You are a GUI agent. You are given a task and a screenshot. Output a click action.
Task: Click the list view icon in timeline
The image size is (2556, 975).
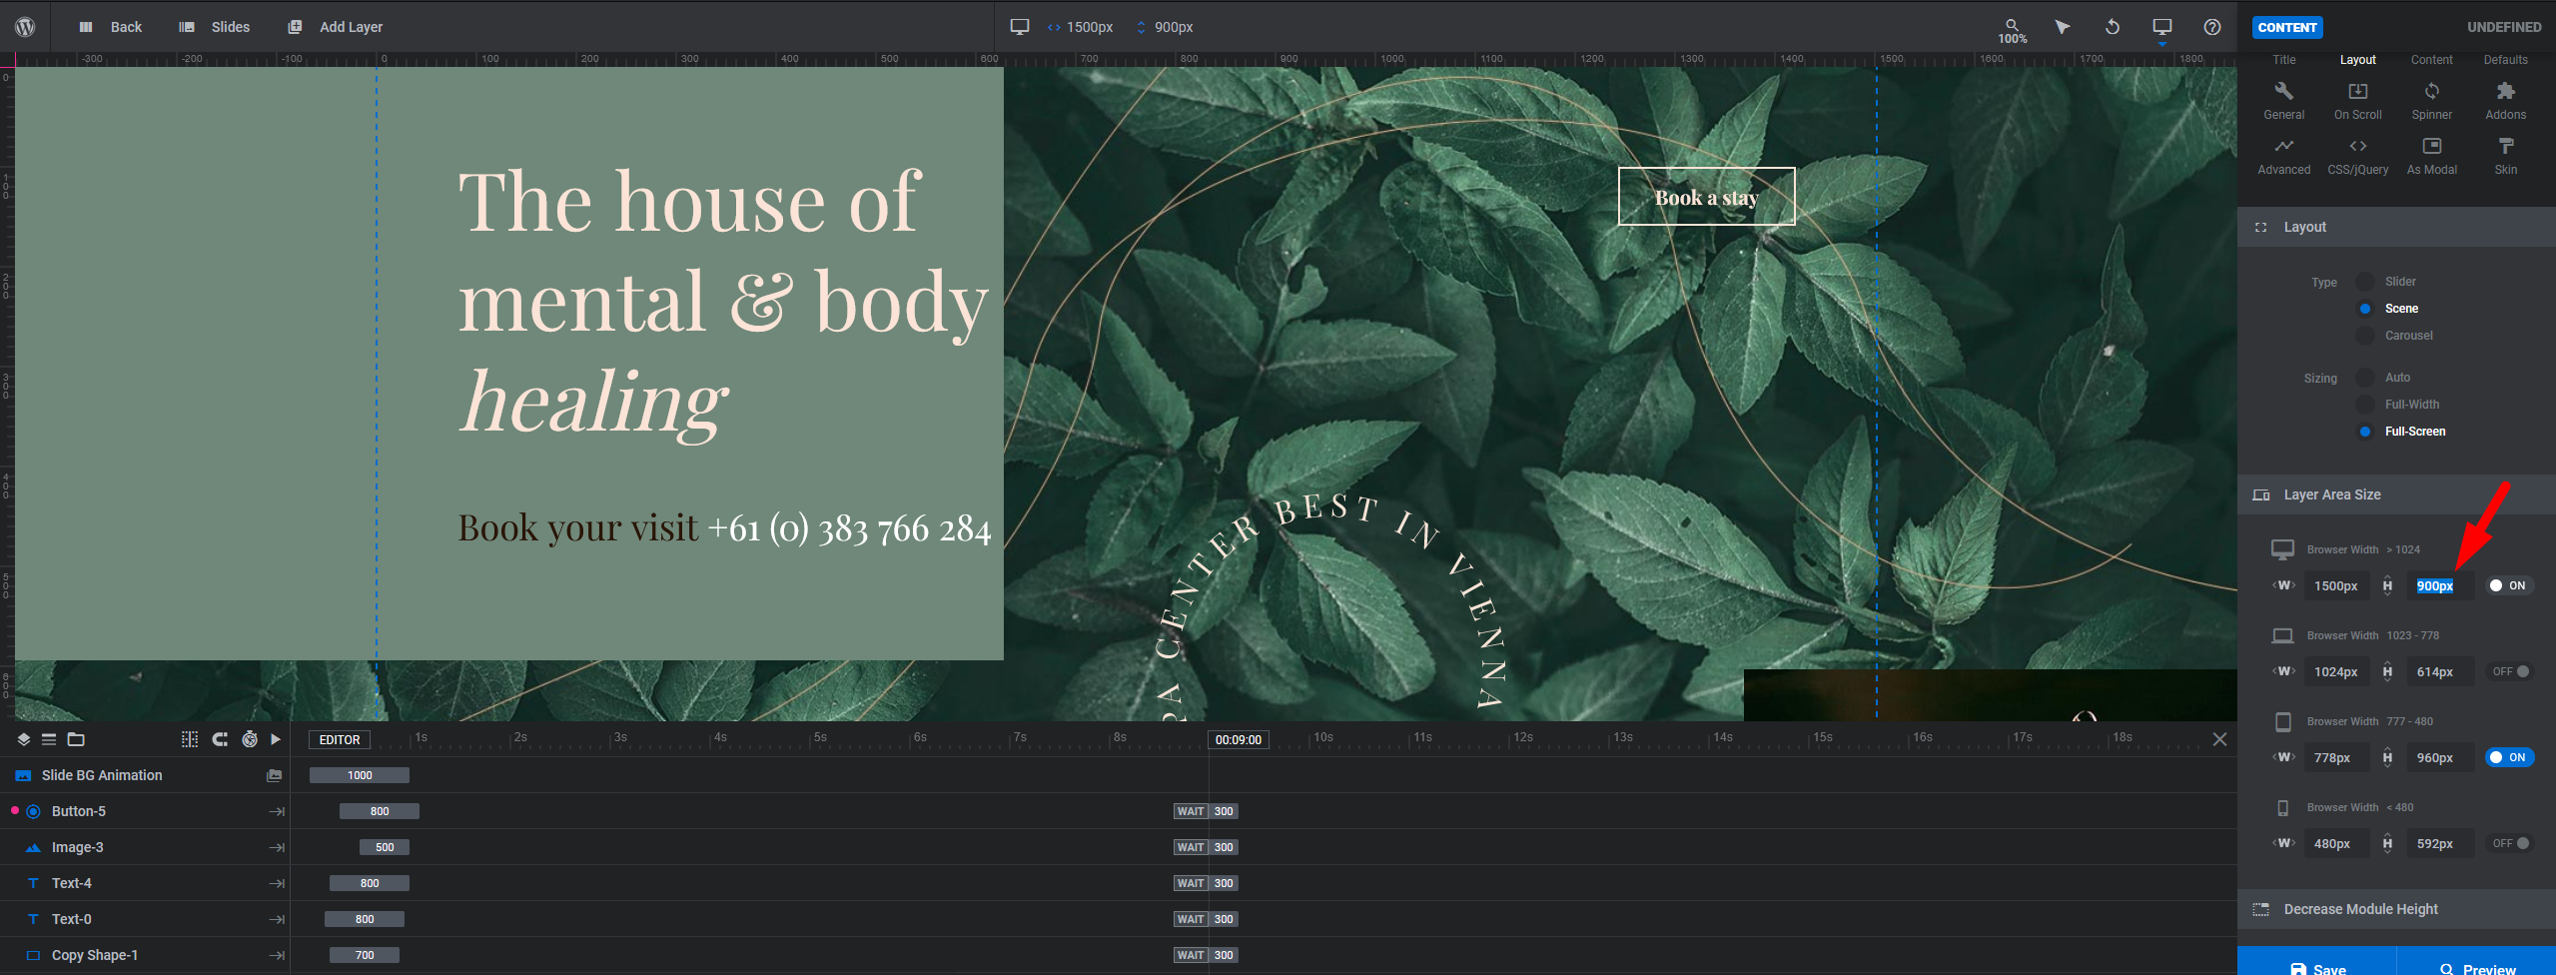point(49,739)
